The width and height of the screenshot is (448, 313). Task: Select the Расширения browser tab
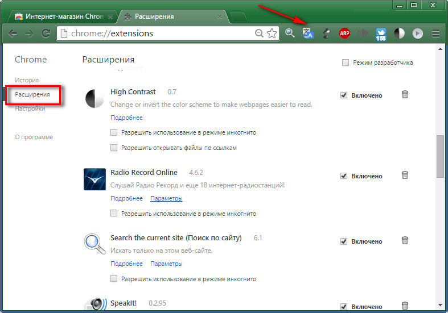tap(173, 16)
